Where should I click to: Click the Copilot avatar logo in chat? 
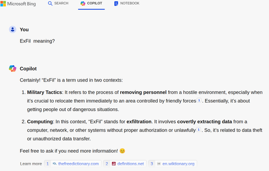point(13,68)
